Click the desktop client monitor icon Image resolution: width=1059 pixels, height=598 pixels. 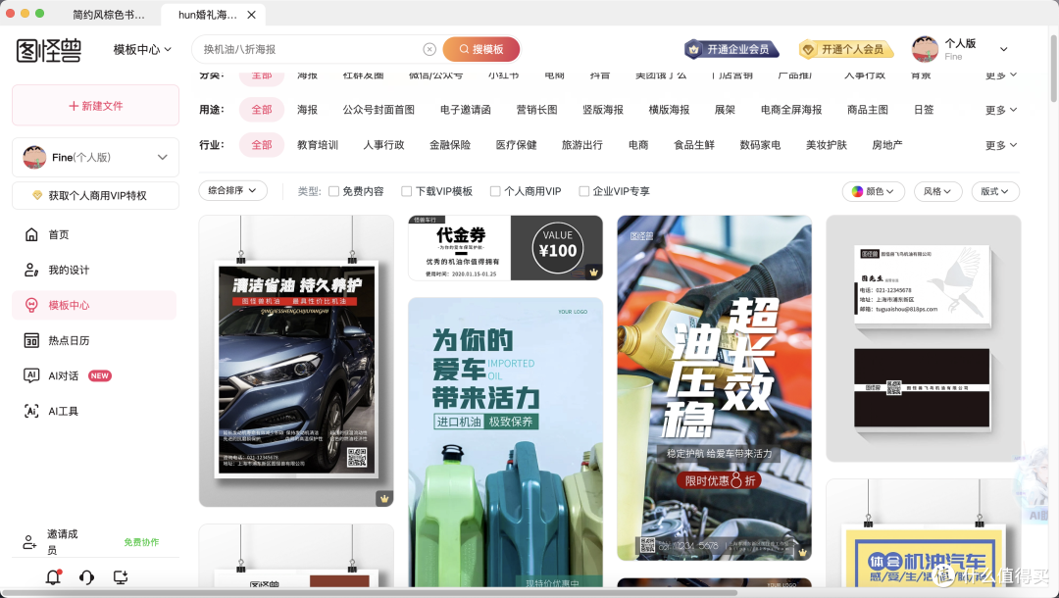coord(121,577)
